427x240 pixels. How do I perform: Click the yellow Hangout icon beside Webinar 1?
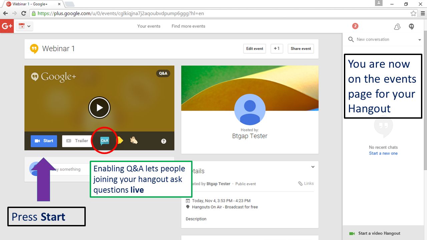(x=34, y=49)
